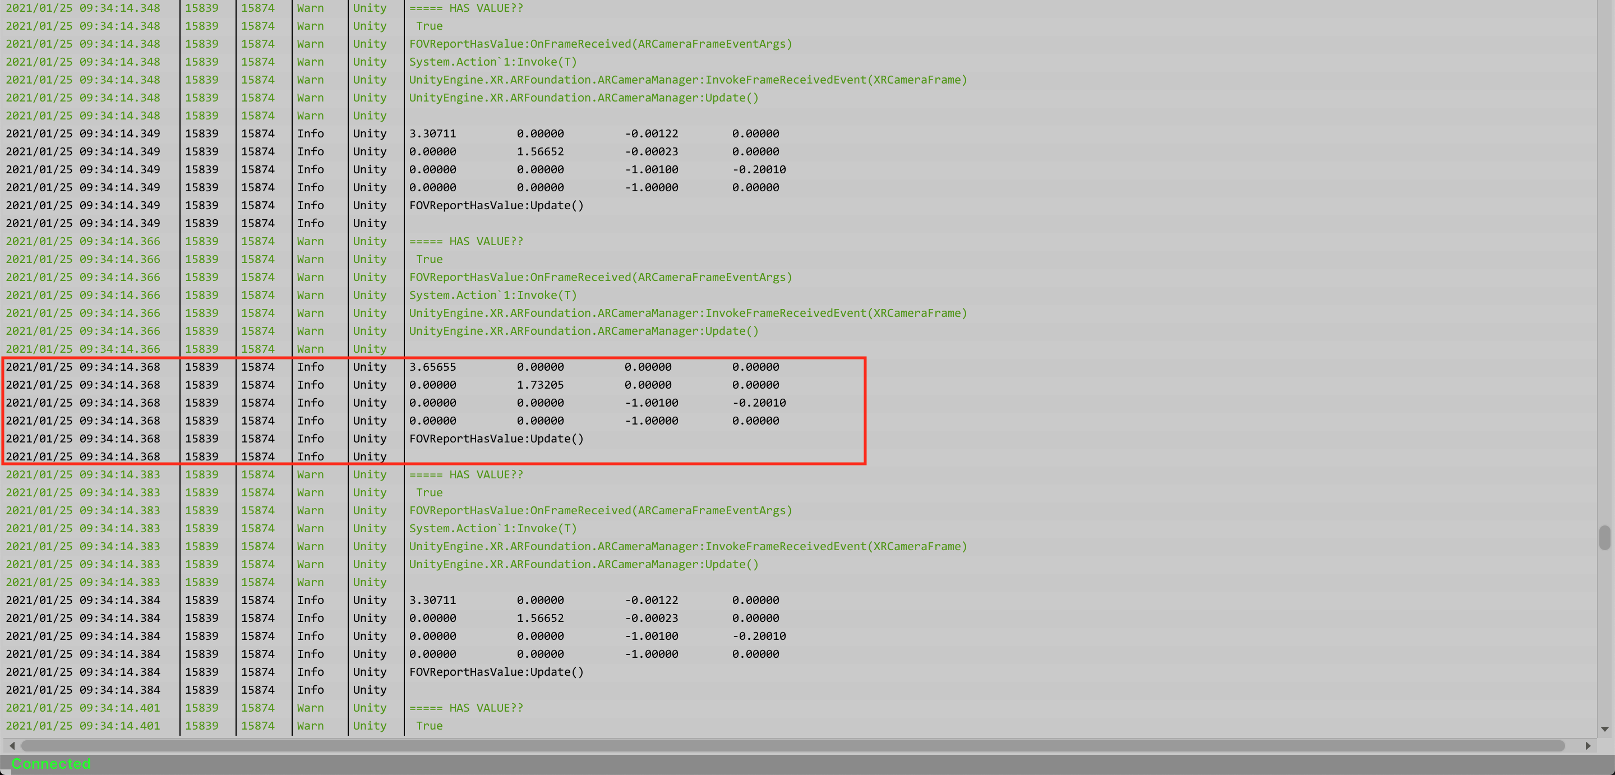
Task: Select the log row containing 3.65655
Action: (432, 367)
